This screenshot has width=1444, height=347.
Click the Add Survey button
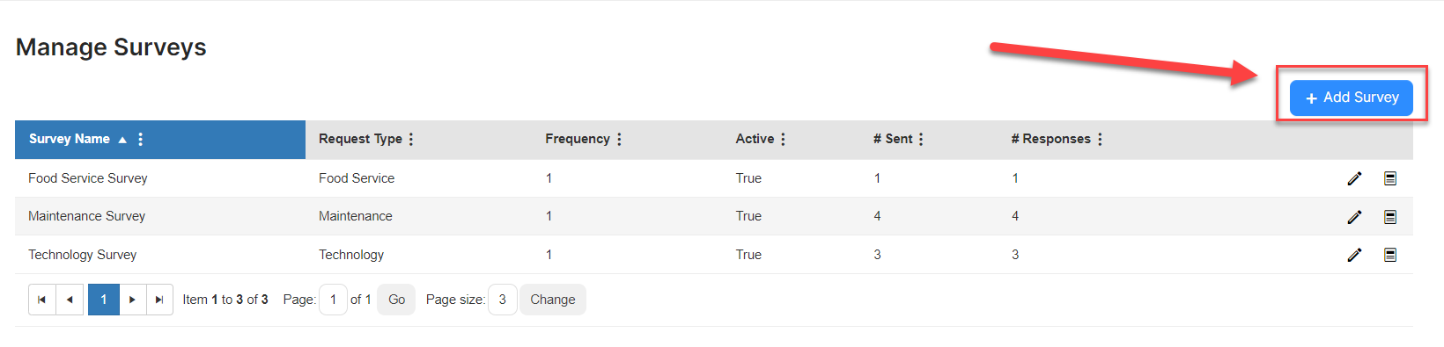coord(1352,98)
